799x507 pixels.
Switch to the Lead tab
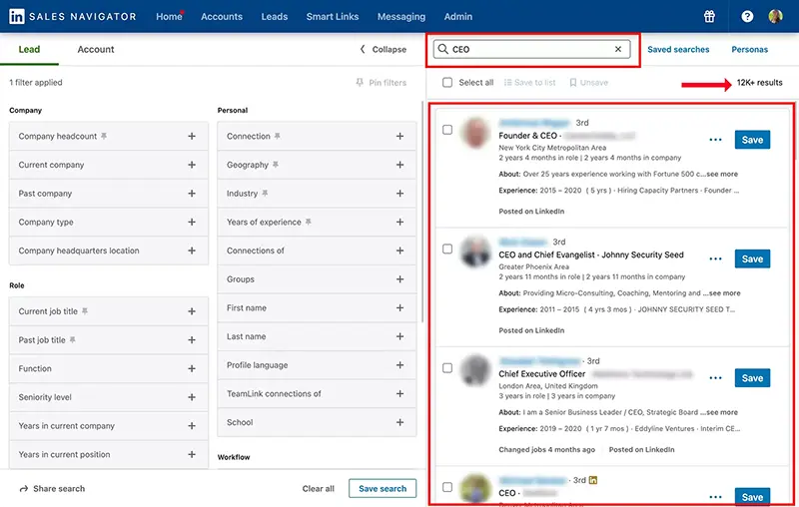coord(29,49)
